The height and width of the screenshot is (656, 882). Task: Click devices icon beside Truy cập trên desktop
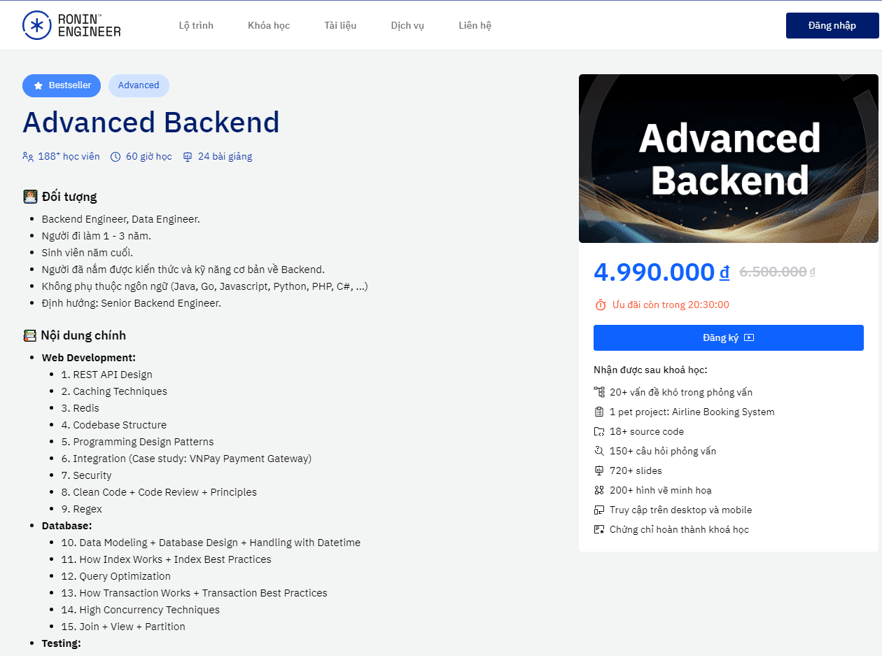[598, 510]
